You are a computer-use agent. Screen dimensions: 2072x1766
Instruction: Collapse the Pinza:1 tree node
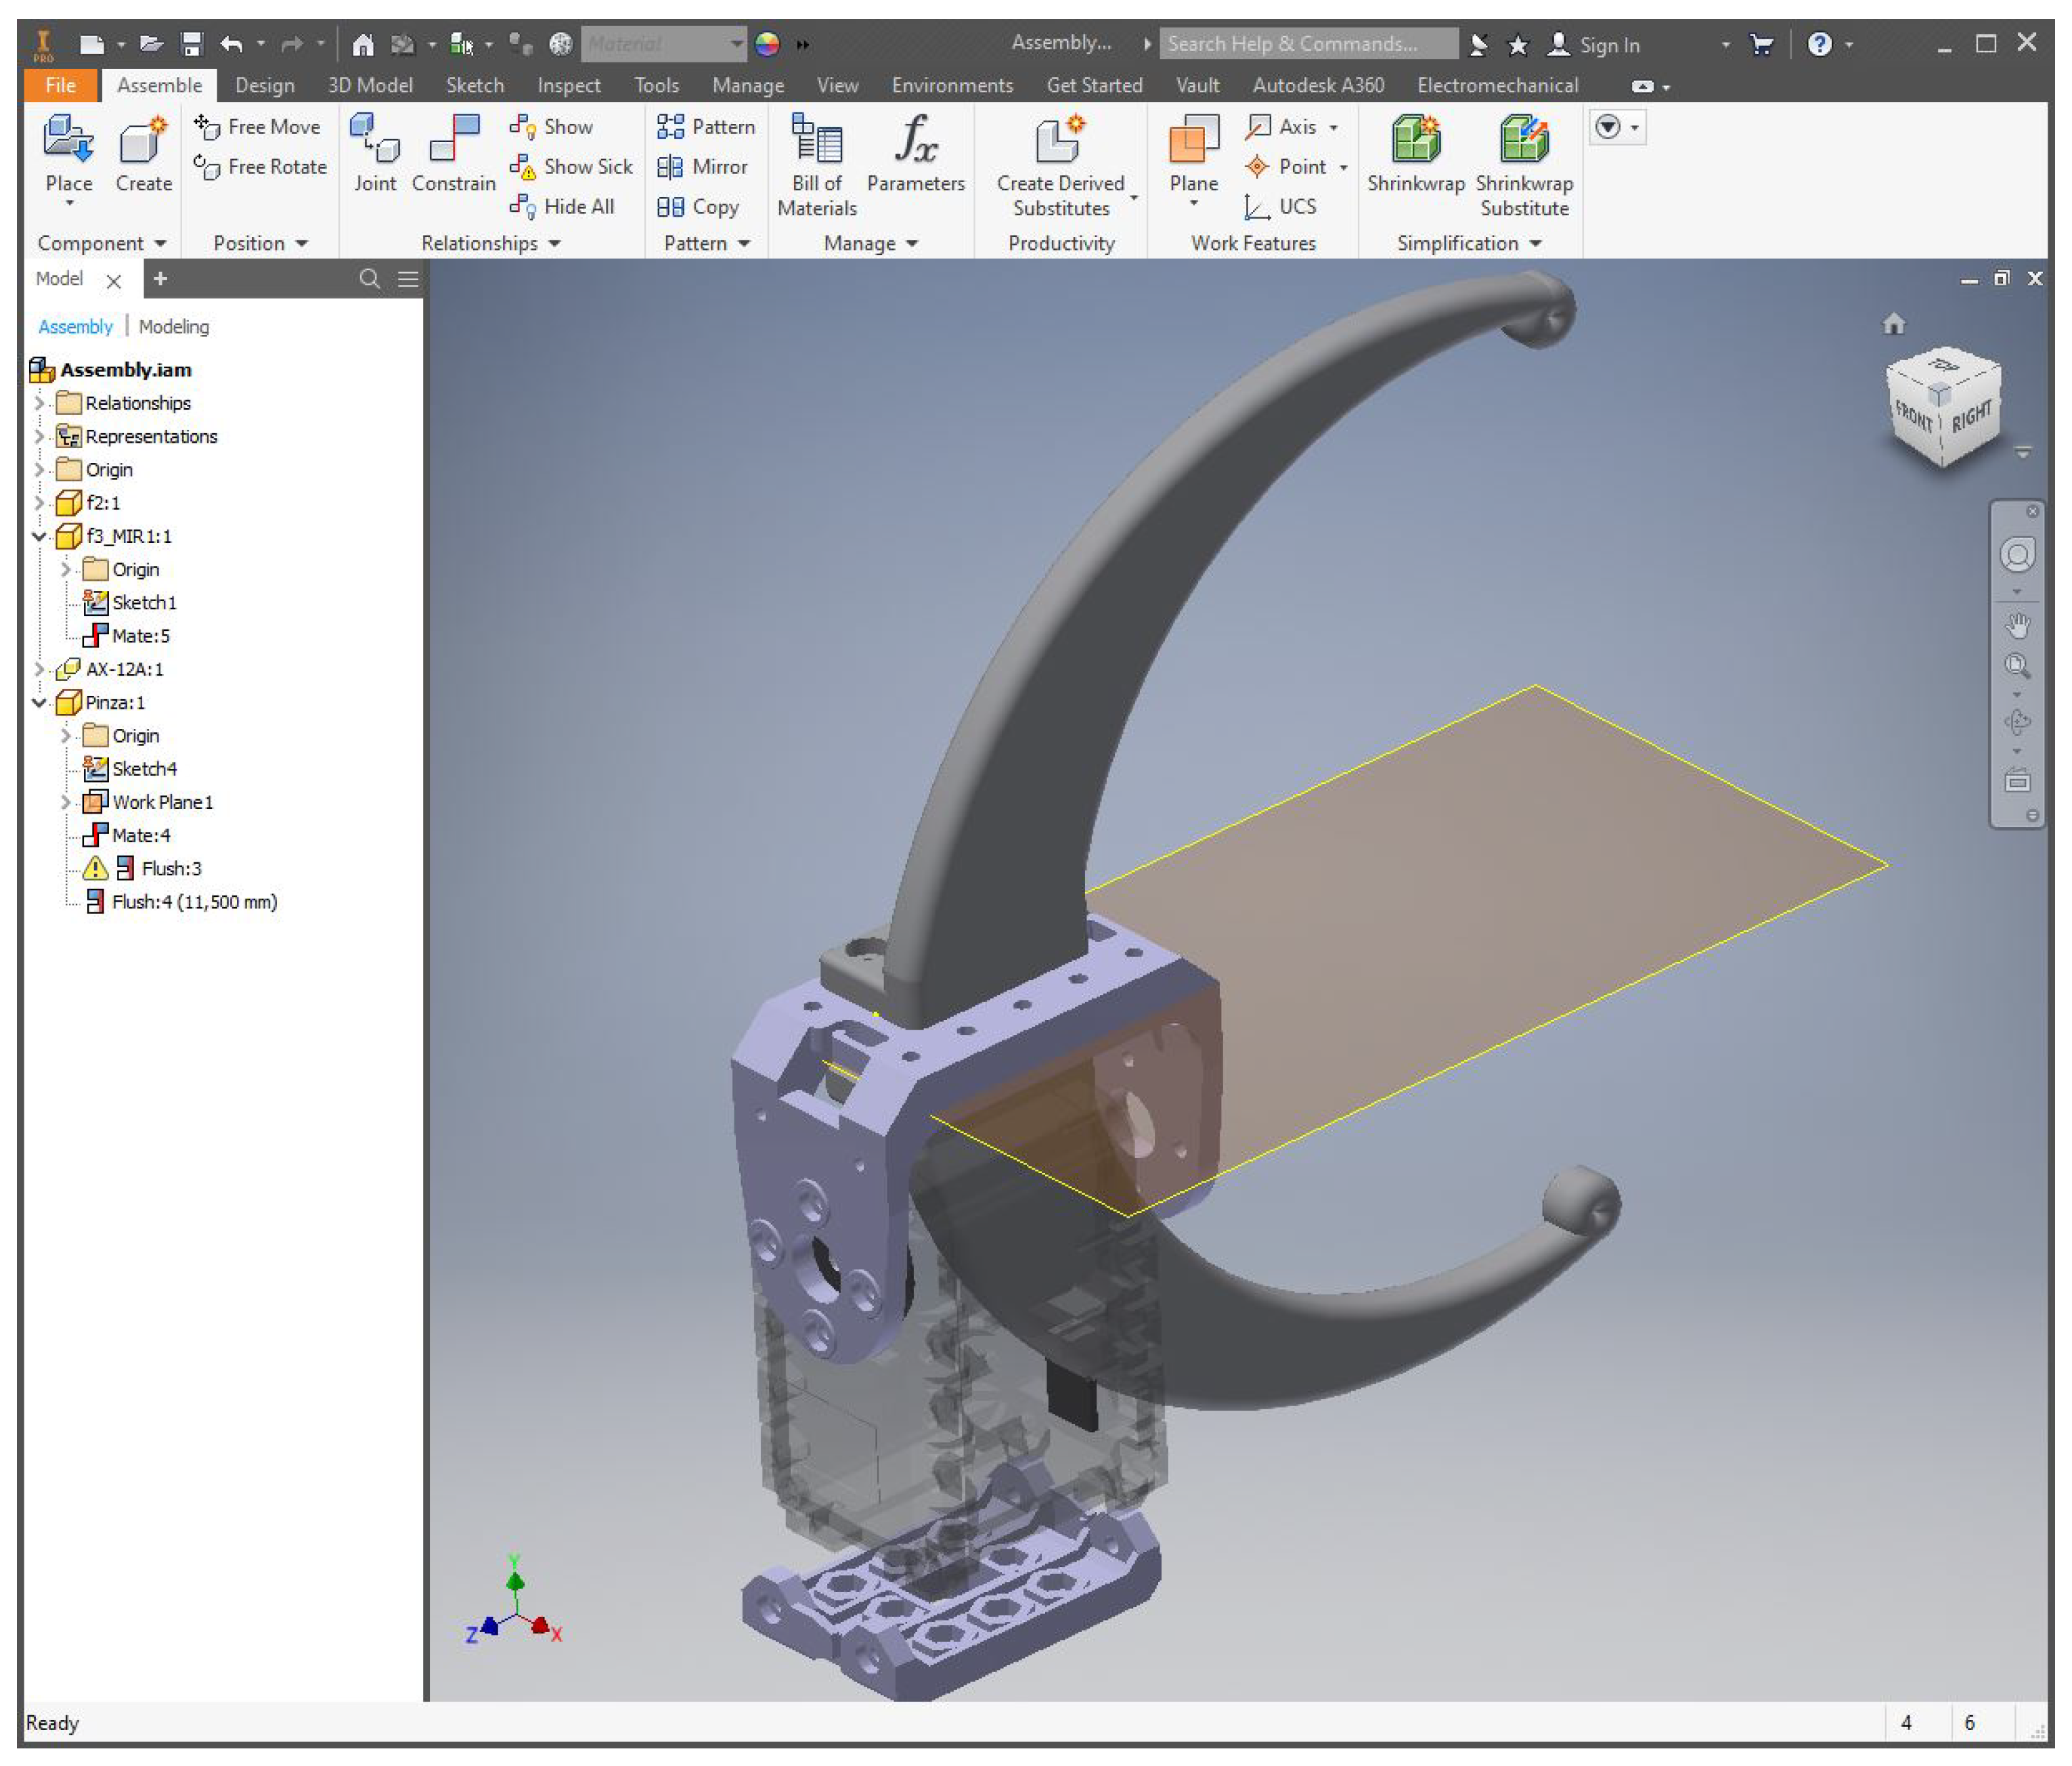tap(40, 703)
